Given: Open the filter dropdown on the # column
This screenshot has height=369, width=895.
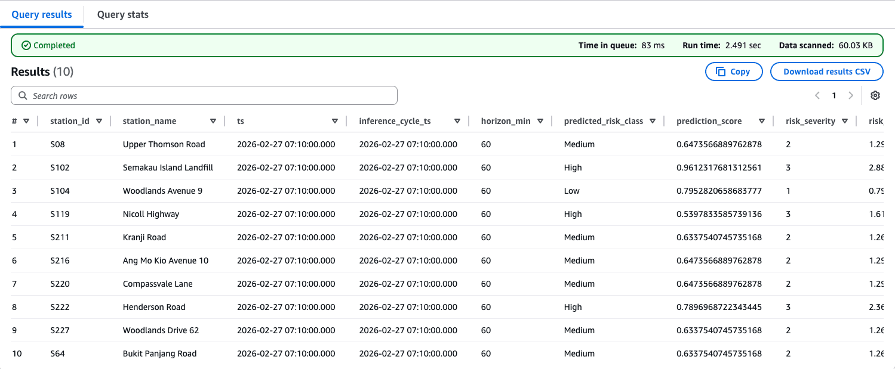Looking at the screenshot, I should coord(27,120).
